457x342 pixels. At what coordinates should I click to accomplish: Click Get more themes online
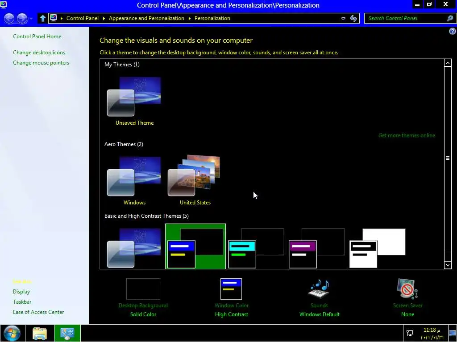407,135
